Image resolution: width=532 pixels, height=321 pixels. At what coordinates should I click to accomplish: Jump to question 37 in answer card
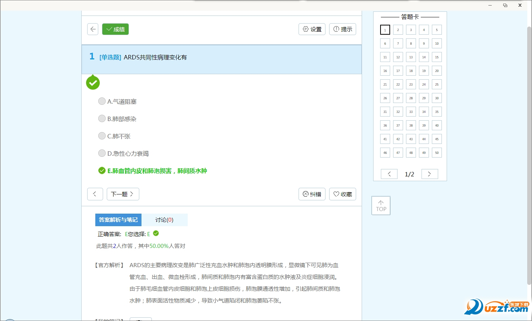[x=398, y=125]
